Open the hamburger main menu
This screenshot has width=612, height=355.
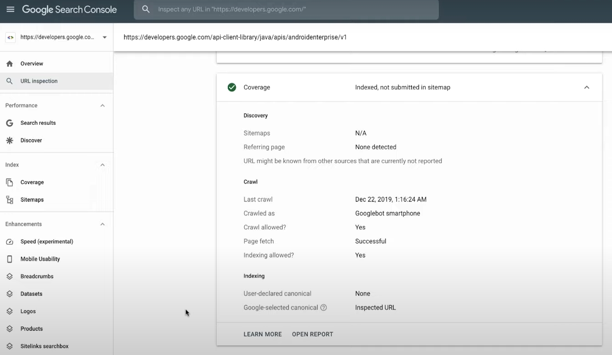pyautogui.click(x=10, y=9)
